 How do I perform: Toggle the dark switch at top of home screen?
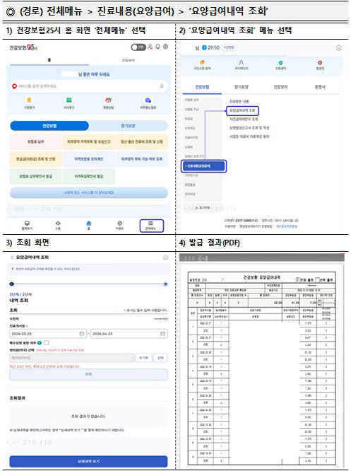tap(138, 47)
